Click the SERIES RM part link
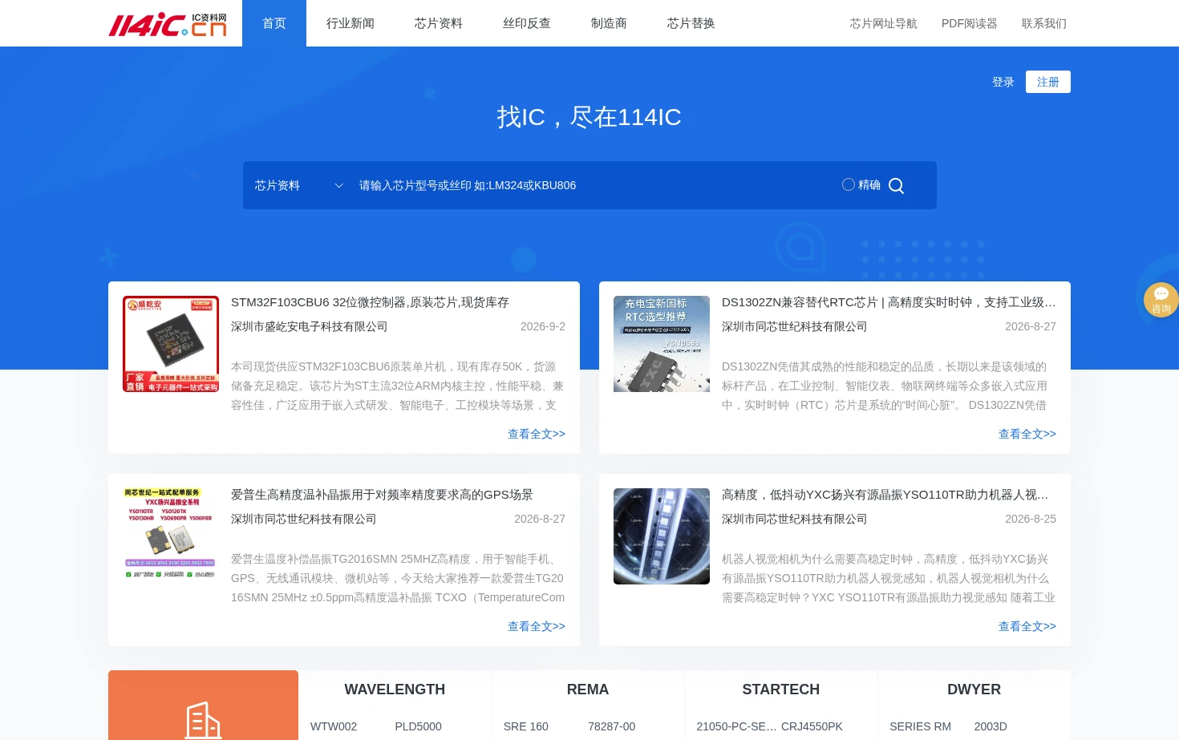 (920, 726)
